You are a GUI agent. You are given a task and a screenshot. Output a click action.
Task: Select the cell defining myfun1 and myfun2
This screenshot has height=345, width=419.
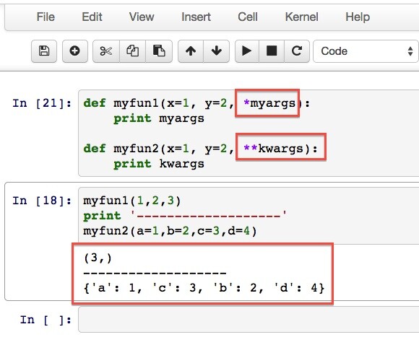pyautogui.click(x=249, y=134)
